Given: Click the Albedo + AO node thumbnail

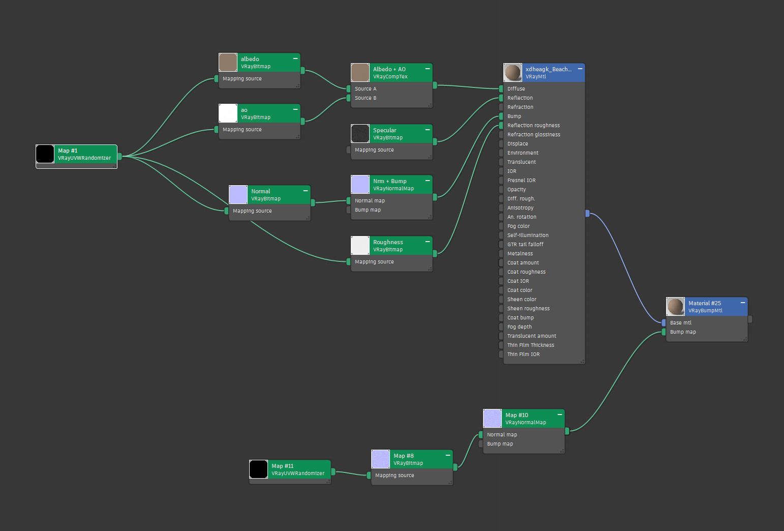Looking at the screenshot, I should tap(360, 73).
